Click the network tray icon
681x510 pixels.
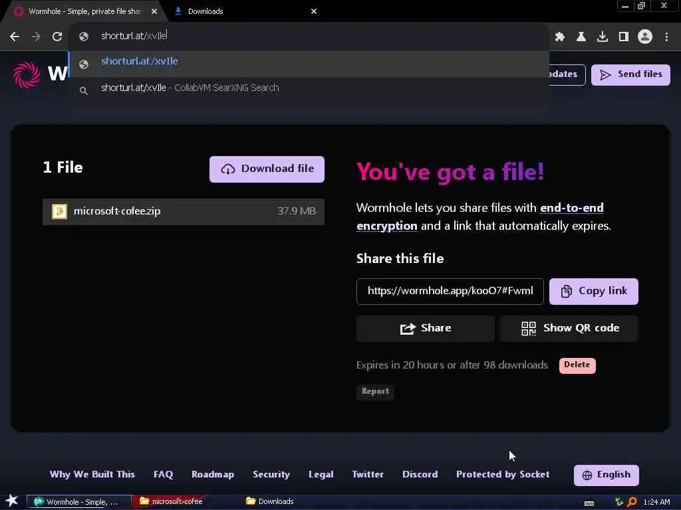coord(619,502)
